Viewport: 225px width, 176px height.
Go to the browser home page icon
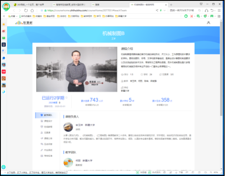pos(32,10)
